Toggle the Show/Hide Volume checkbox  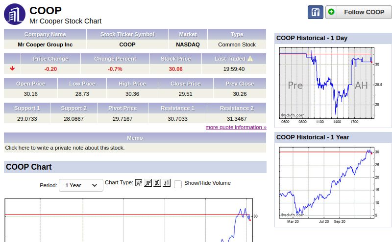[x=178, y=184]
